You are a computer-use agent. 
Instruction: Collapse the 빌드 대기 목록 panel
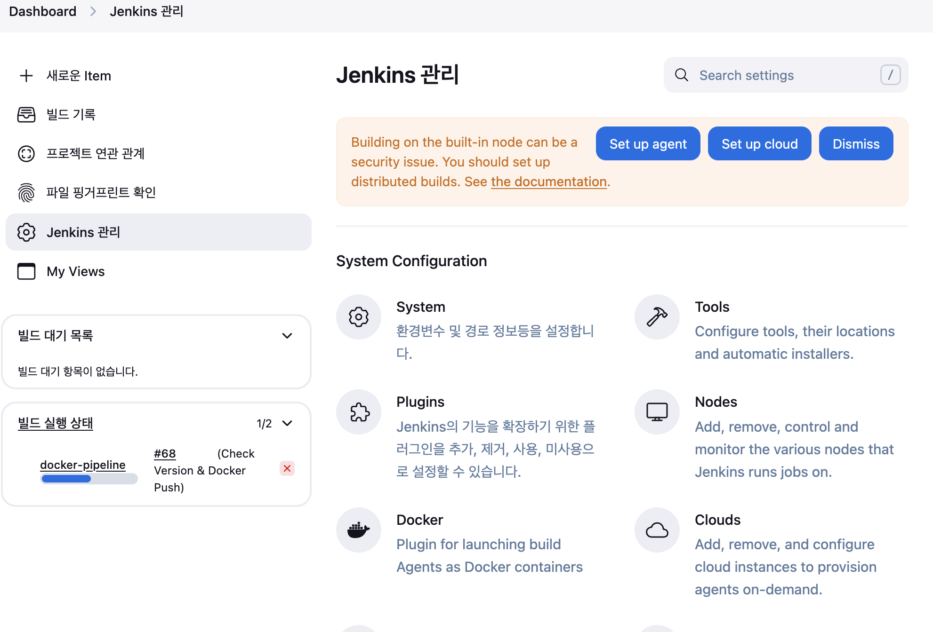click(287, 336)
